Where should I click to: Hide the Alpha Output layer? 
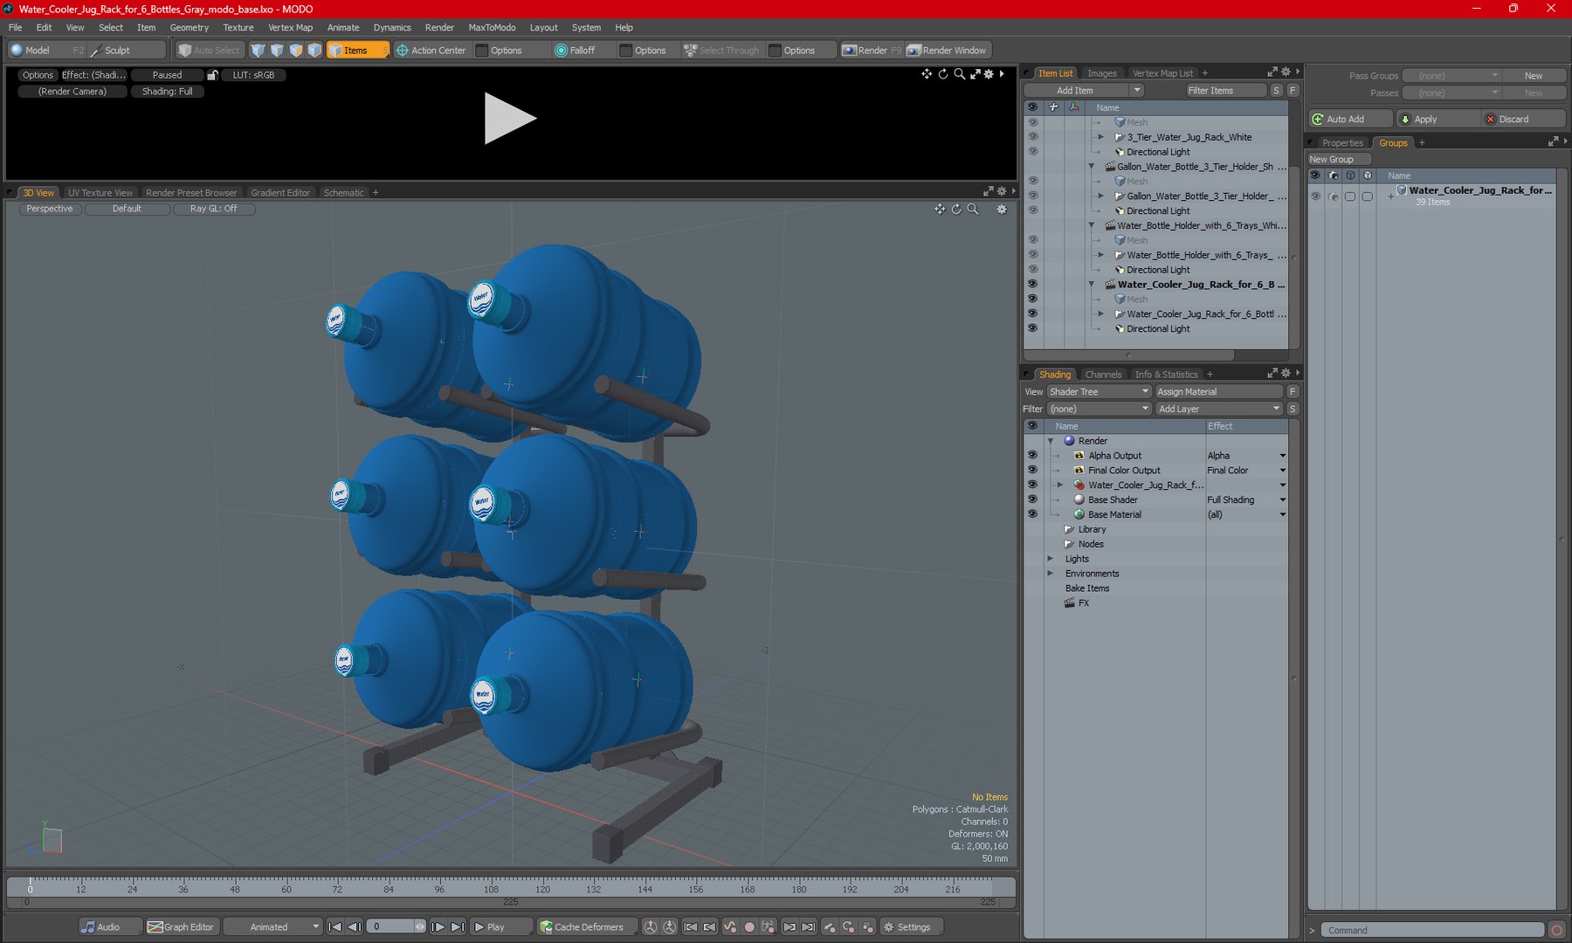click(x=1032, y=455)
